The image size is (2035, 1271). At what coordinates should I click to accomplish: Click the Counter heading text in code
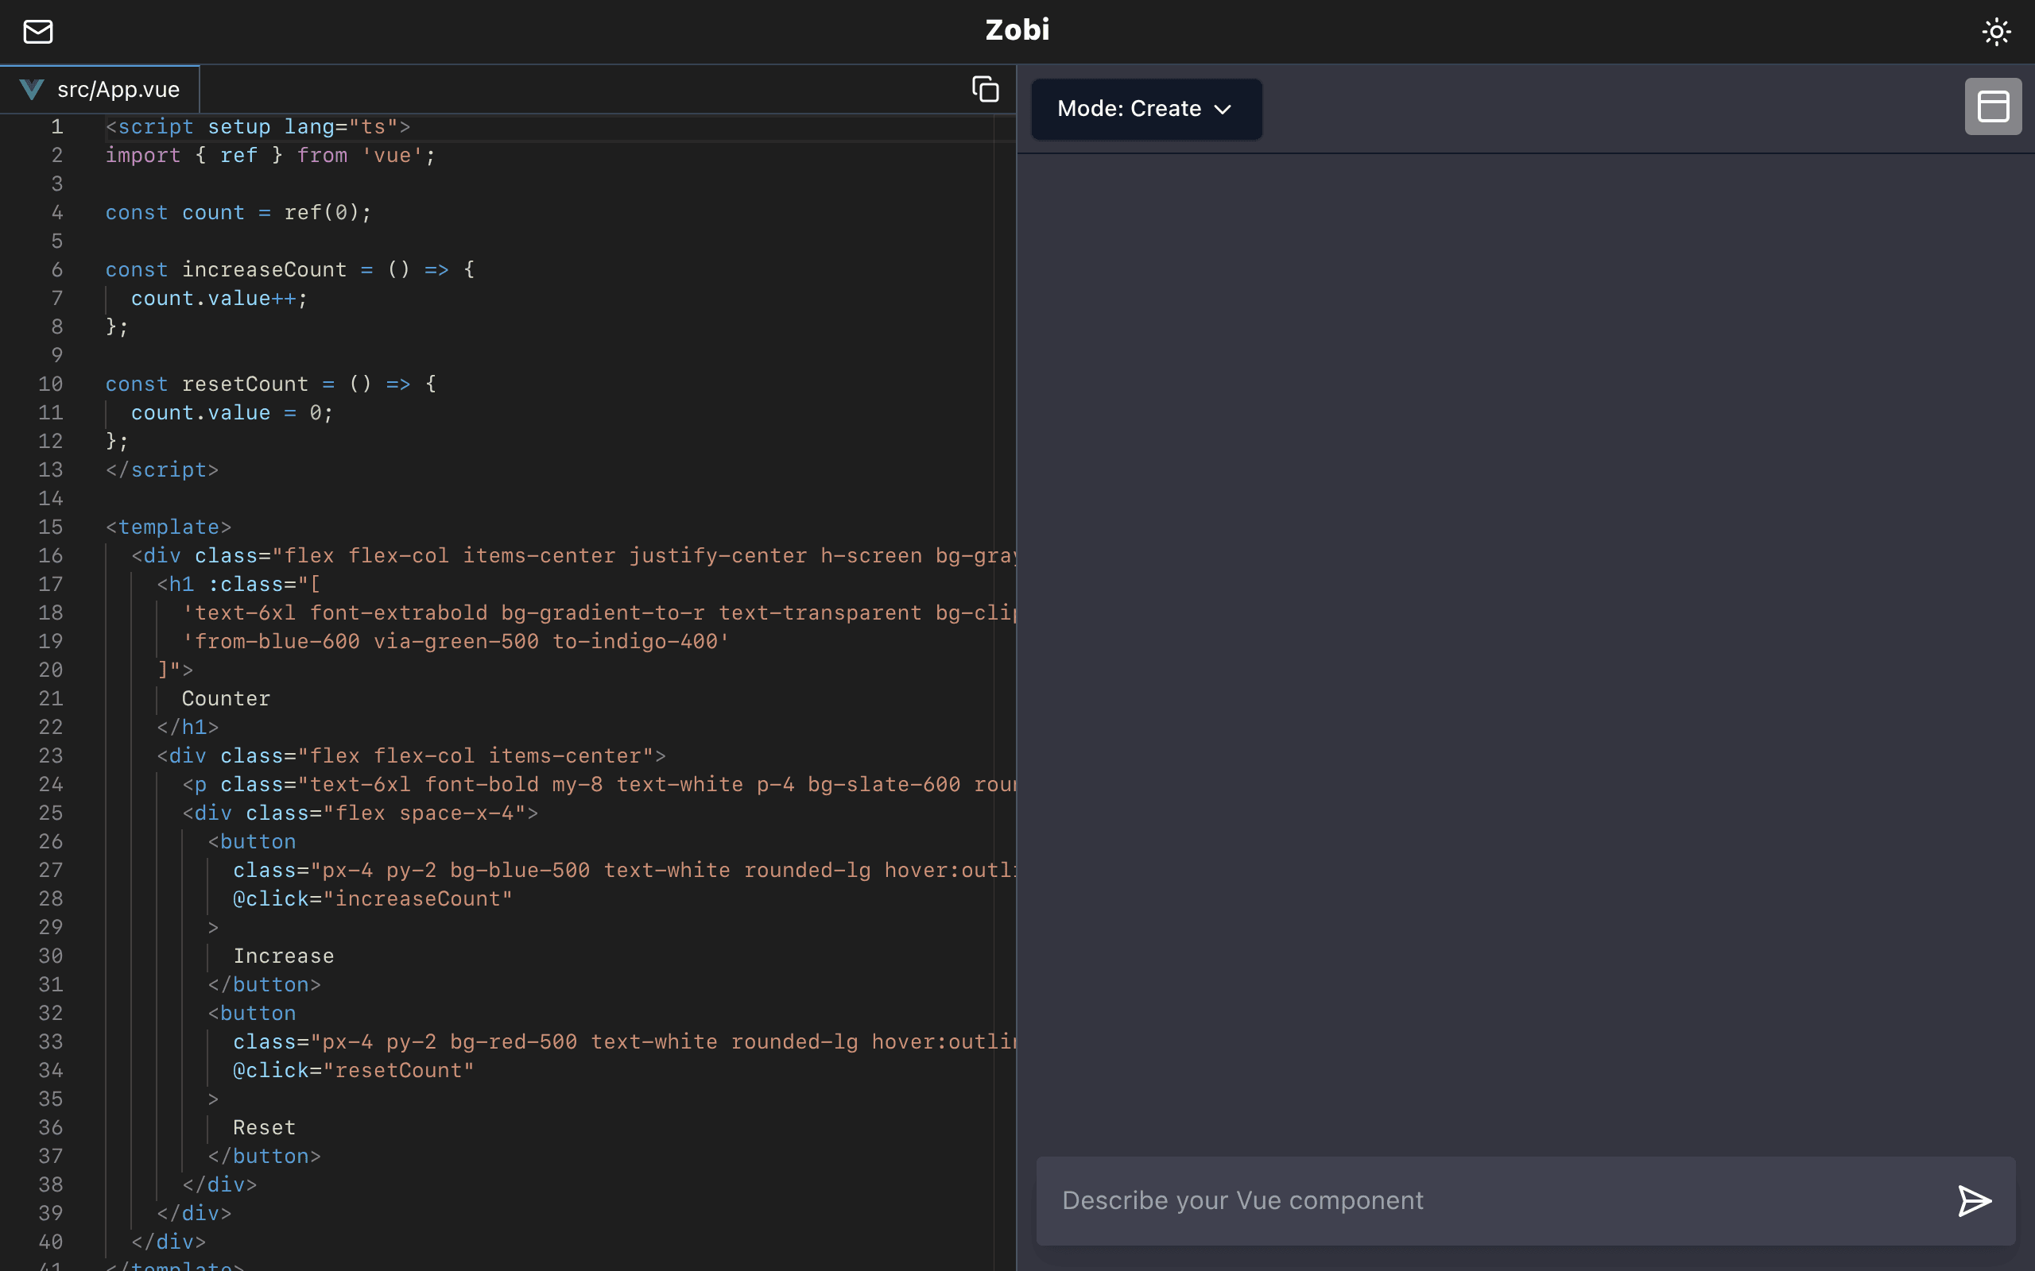(x=227, y=698)
